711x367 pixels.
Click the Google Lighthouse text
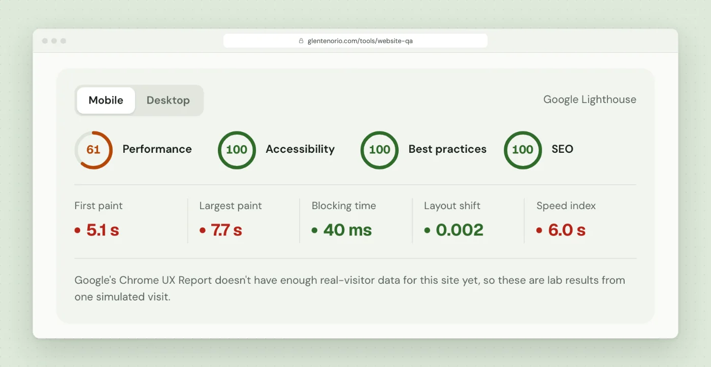click(x=590, y=99)
